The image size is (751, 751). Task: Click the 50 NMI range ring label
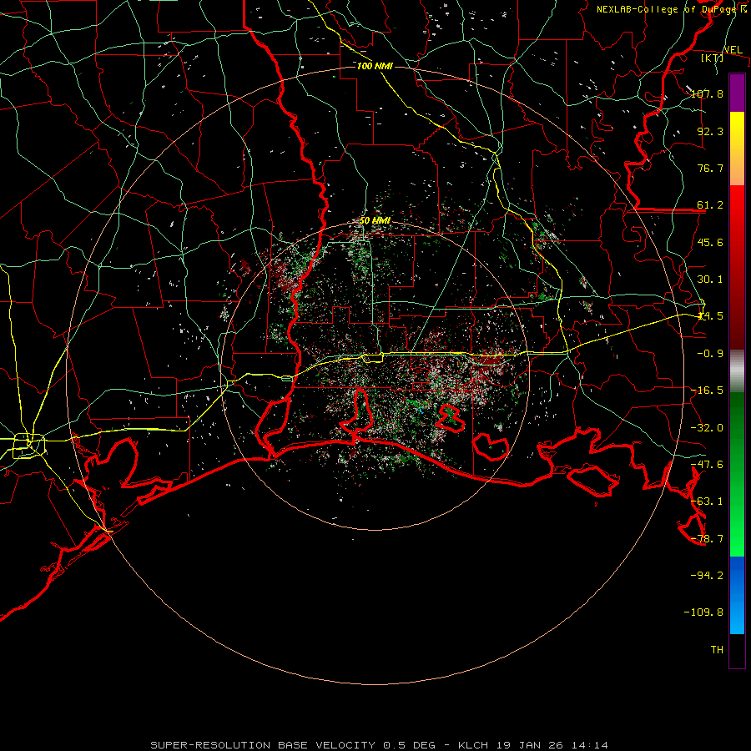point(375,221)
